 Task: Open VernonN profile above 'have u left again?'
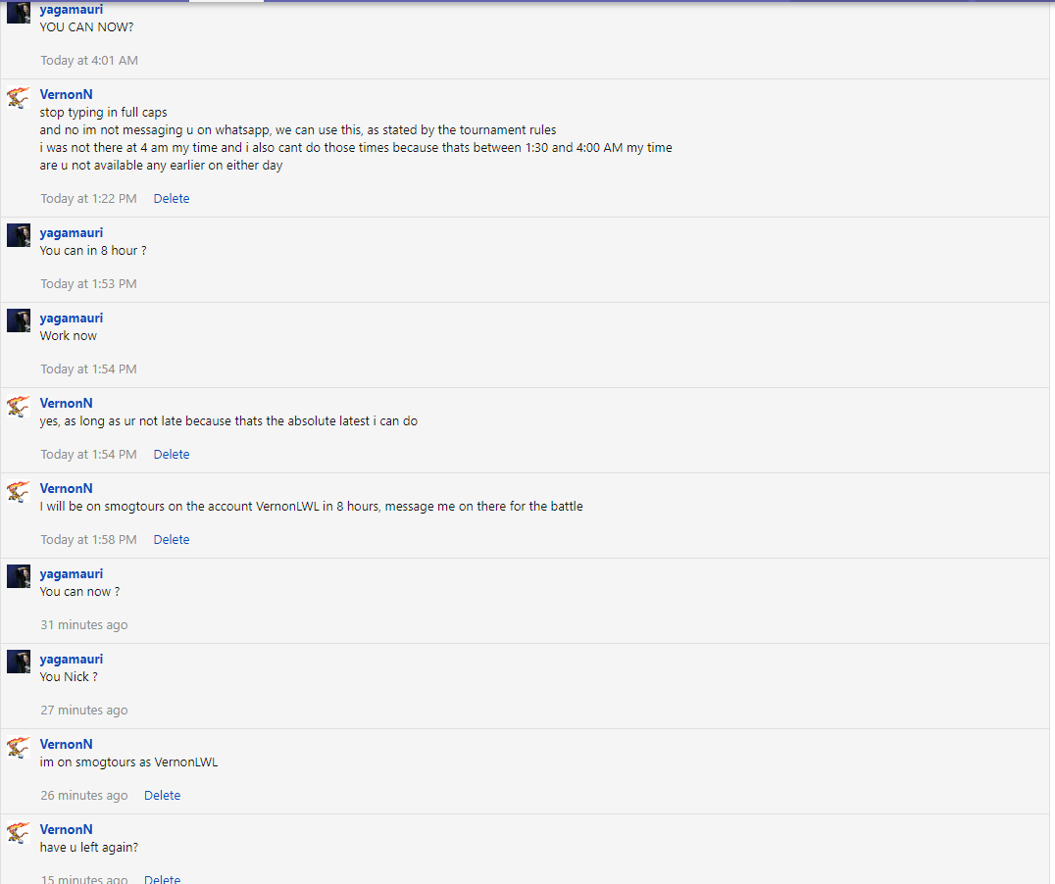tap(66, 829)
